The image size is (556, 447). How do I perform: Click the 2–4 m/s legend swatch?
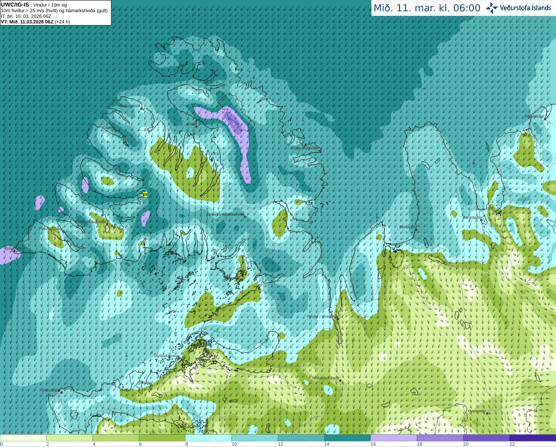tap(69, 438)
